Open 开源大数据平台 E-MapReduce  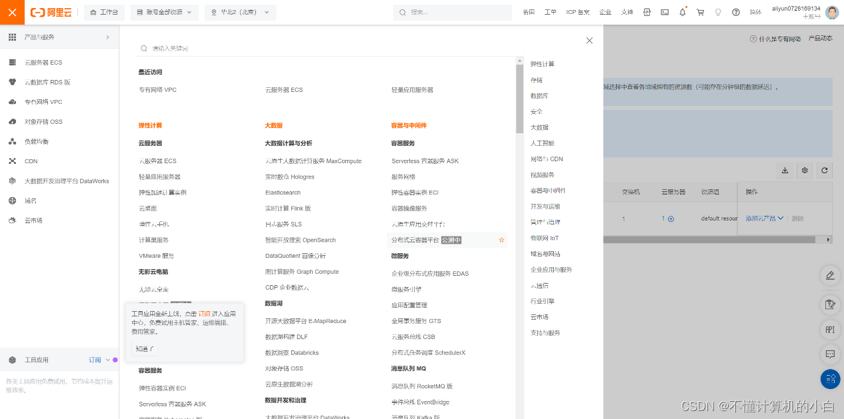coord(306,321)
